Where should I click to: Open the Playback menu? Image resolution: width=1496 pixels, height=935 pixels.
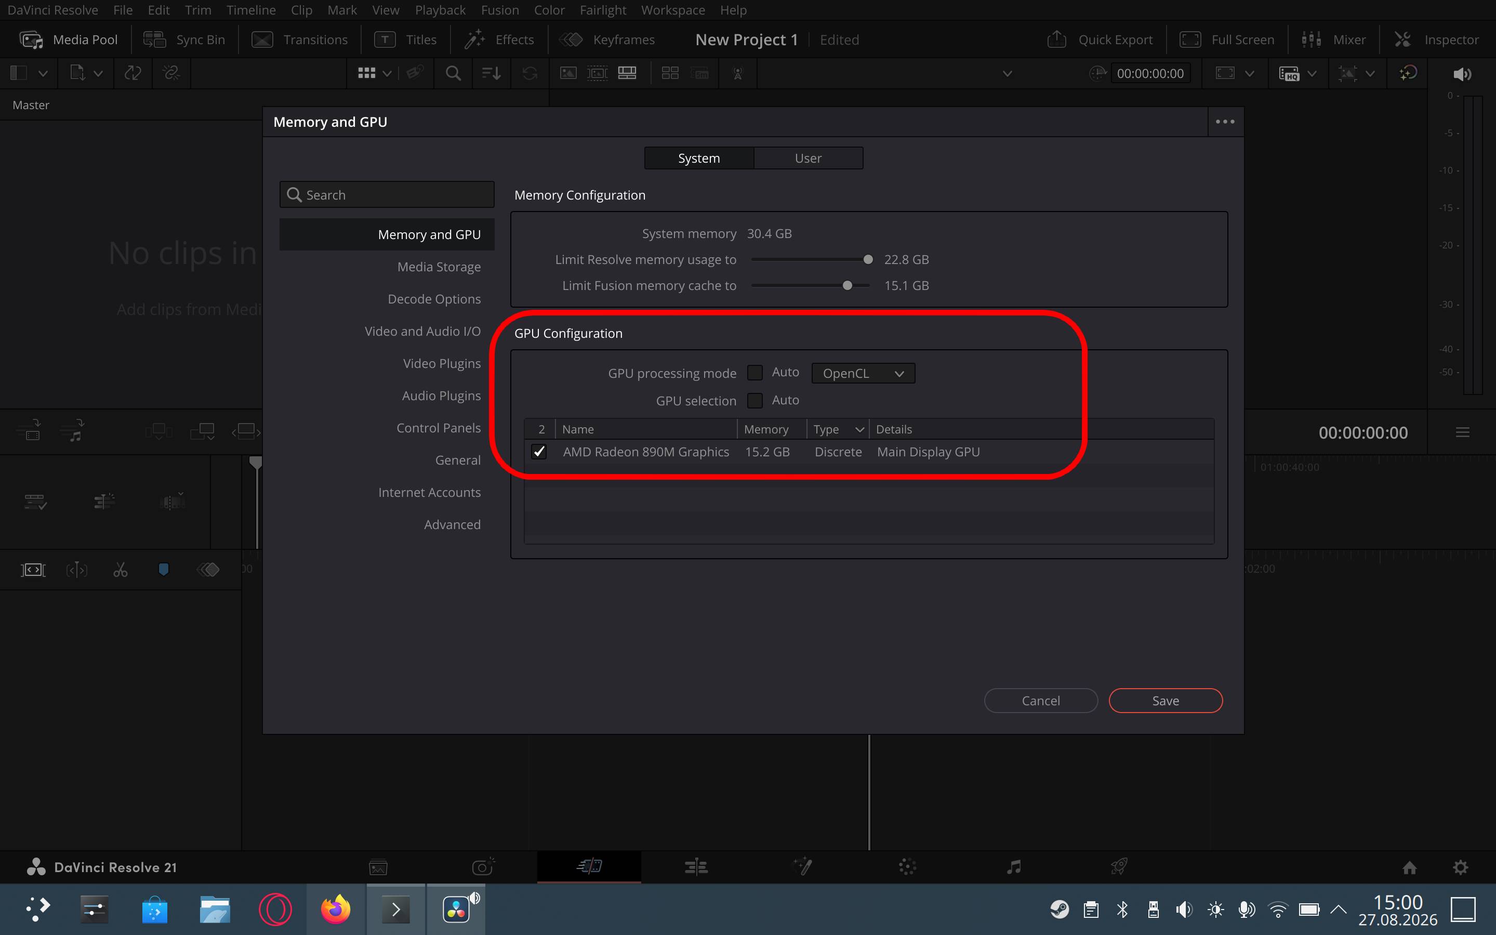click(x=440, y=10)
